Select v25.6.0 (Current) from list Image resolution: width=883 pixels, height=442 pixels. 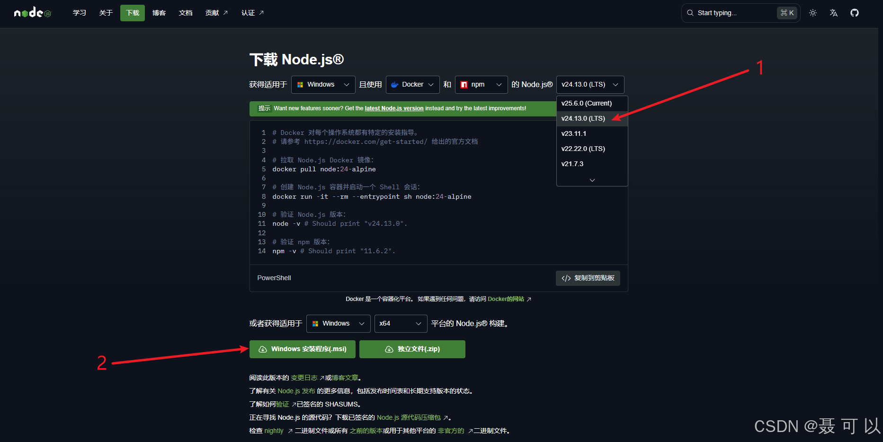click(592, 103)
